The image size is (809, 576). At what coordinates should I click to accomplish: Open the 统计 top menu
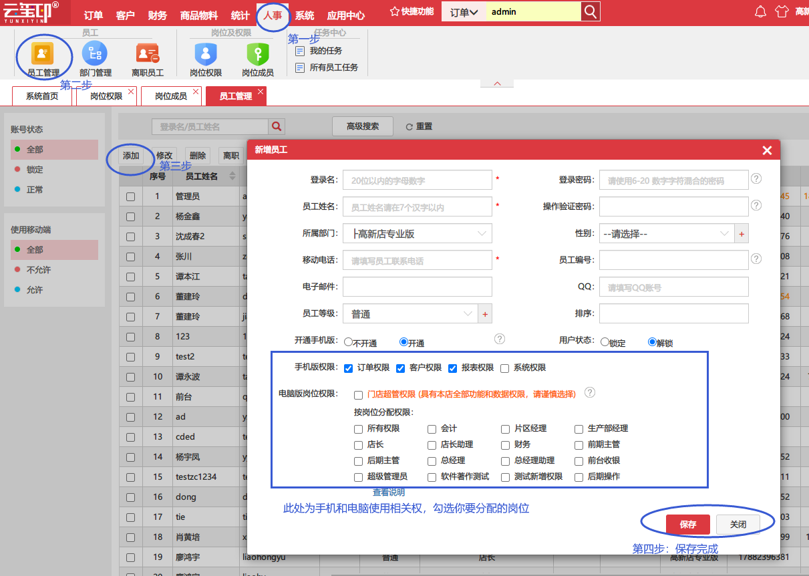pyautogui.click(x=240, y=16)
